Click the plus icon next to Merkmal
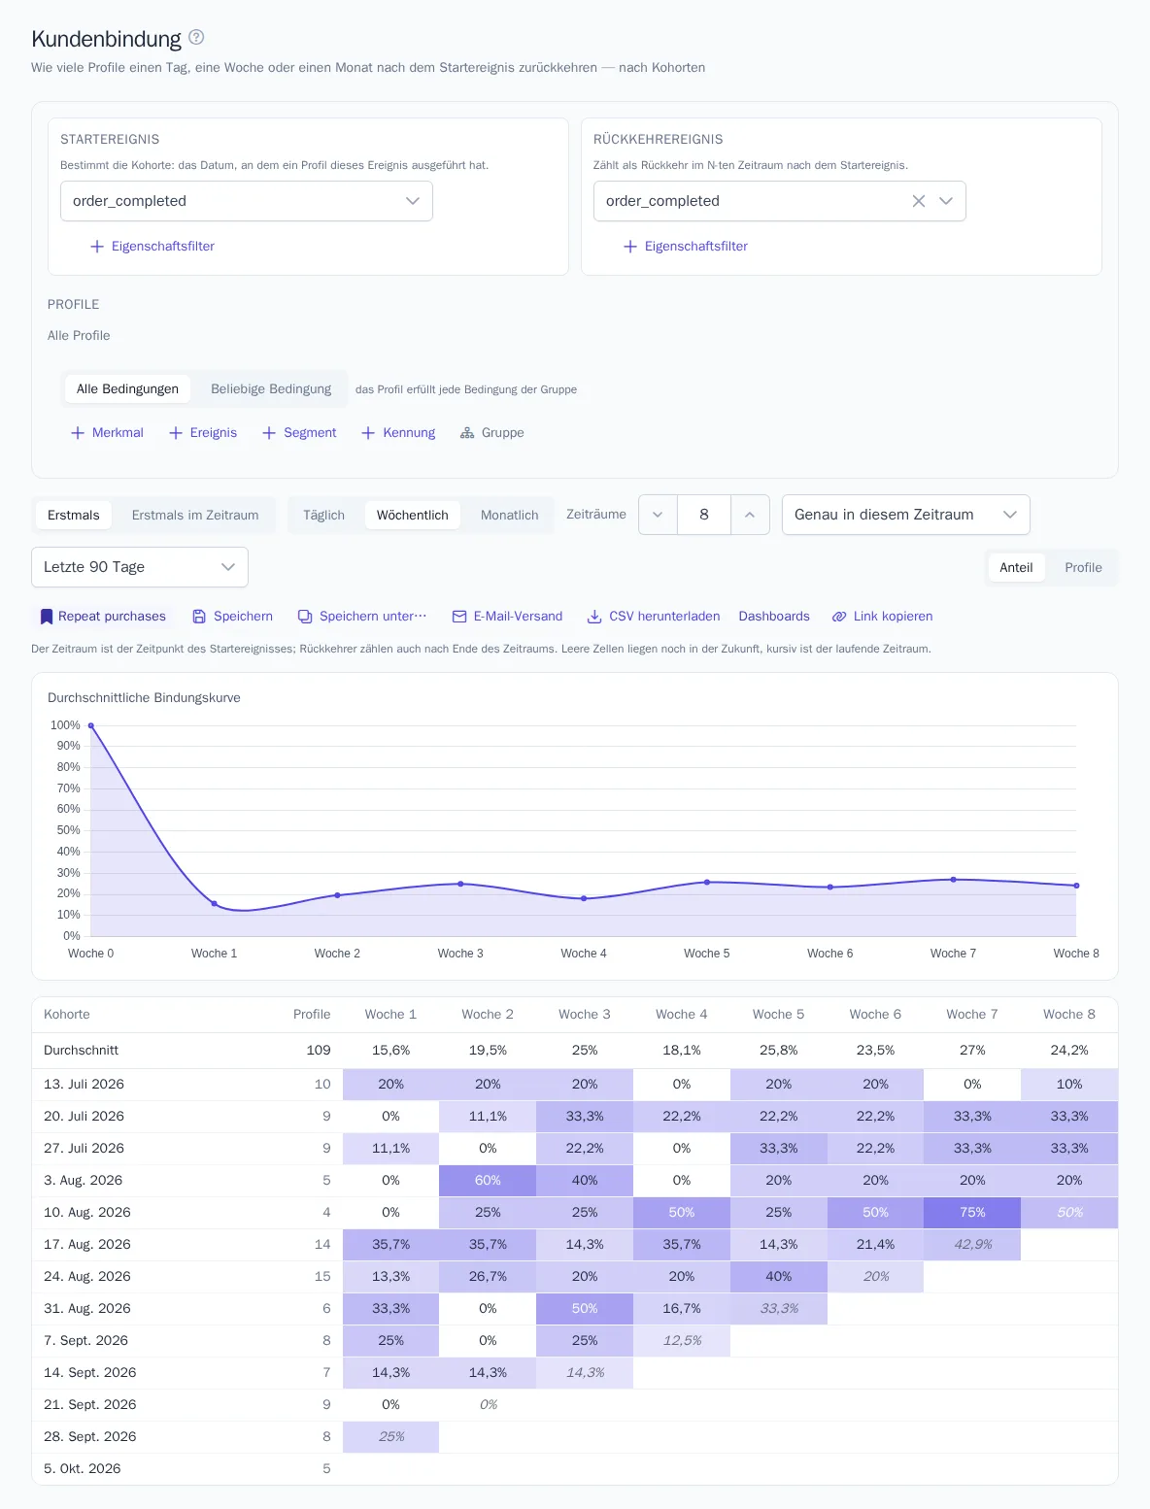 coord(78,433)
